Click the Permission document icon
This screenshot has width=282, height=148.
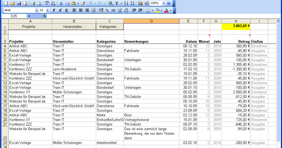(25, 3)
